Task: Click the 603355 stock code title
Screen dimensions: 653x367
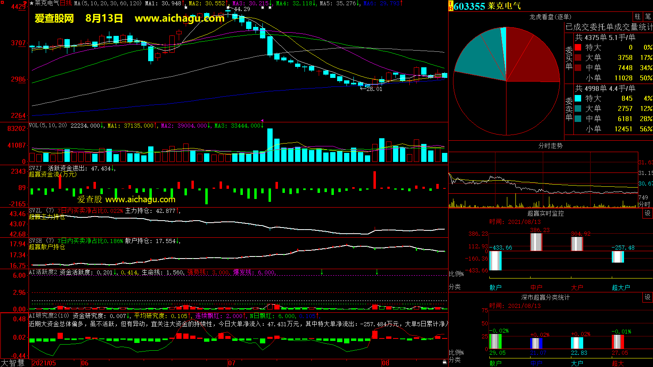Action: click(x=469, y=7)
